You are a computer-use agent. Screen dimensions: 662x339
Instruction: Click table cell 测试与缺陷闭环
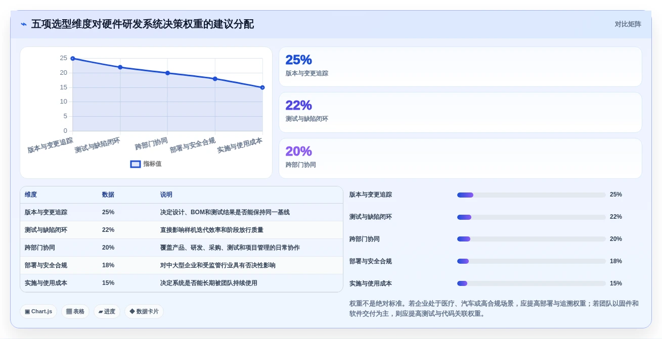click(x=46, y=230)
